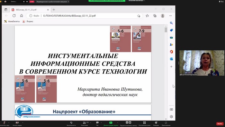Expand arrow next to Share Screen button
The image size is (225, 127).
[x=118, y=123]
